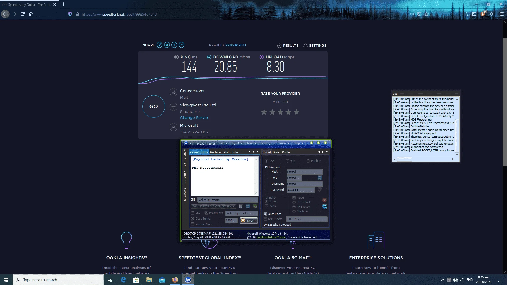Image resolution: width=507 pixels, height=285 pixels.
Task: Click Change Server link
Action: coord(194,118)
